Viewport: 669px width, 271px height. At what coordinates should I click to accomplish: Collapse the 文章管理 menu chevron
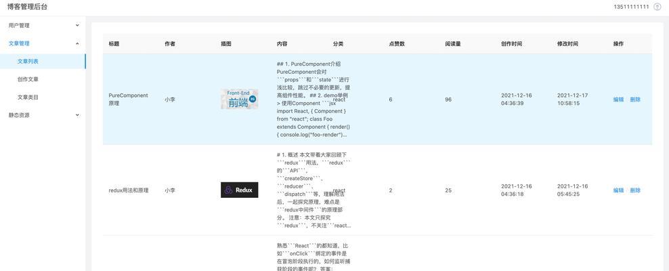(77, 43)
